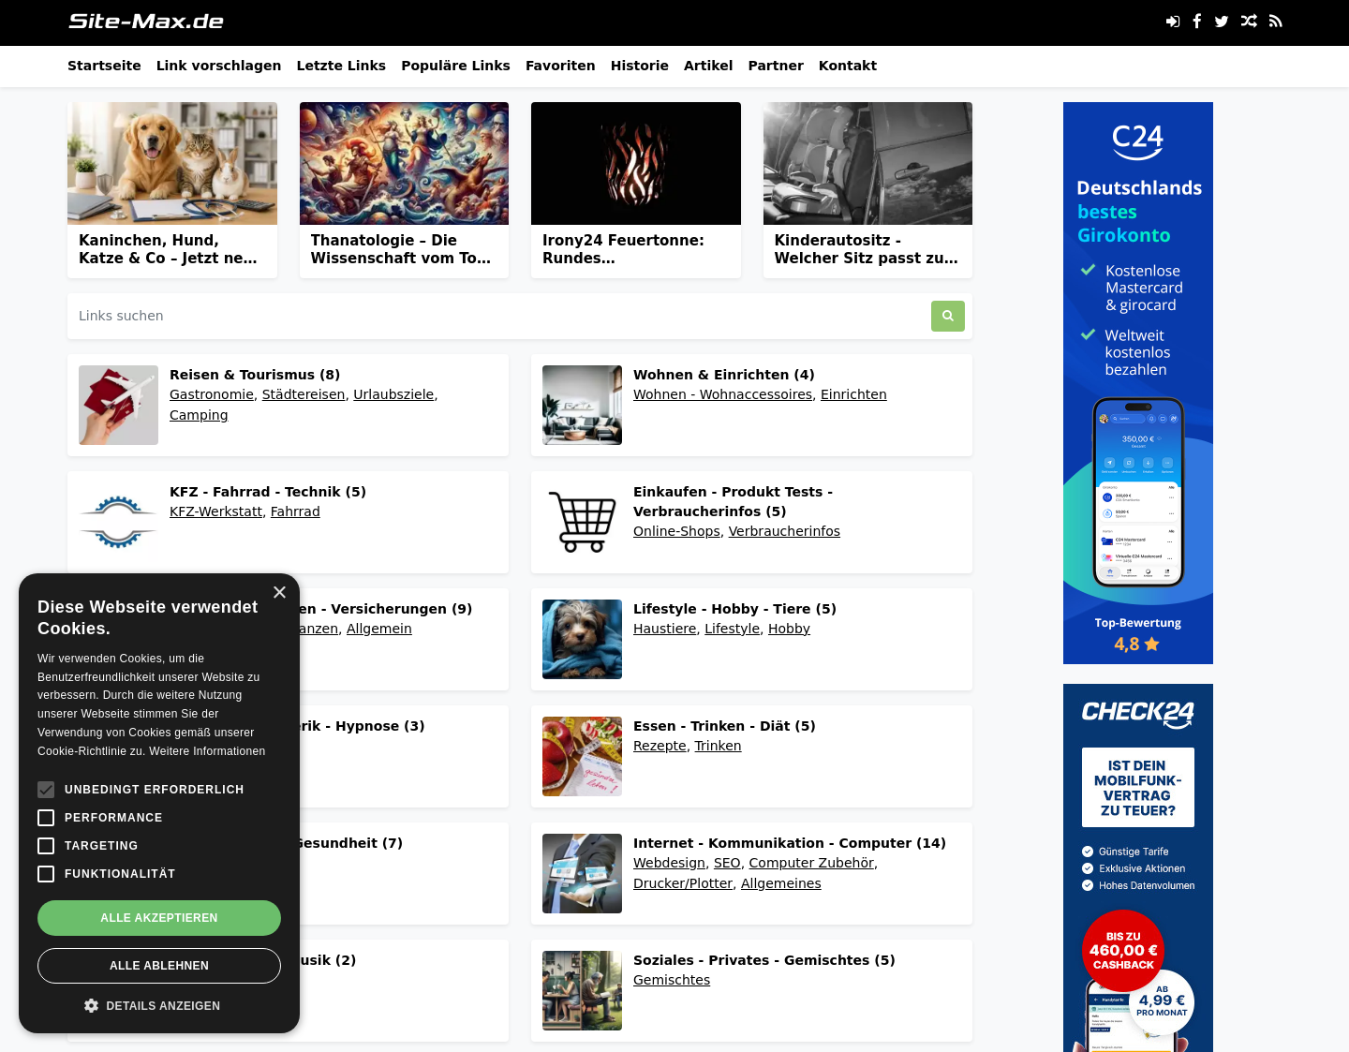Click the Essen - Trinken category image

pos(582,756)
